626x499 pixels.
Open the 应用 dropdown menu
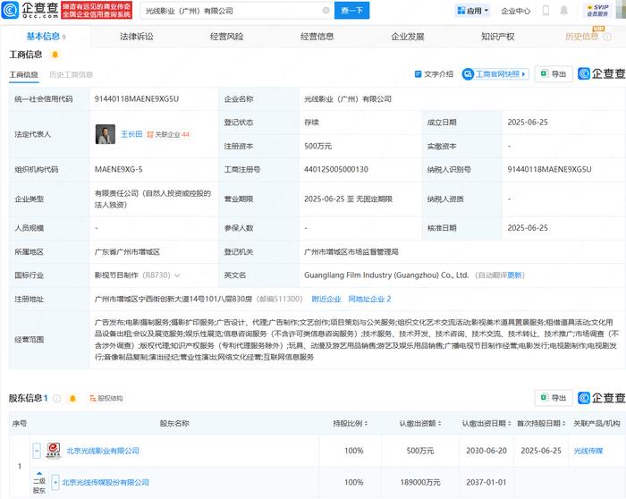(x=473, y=11)
